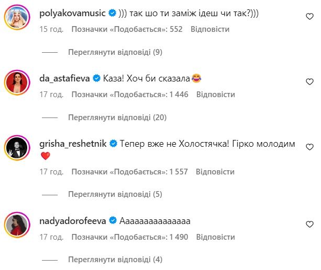The image size is (321, 270).
Task: Open grisha_reshetnik profile avatar
Action: coord(16,147)
